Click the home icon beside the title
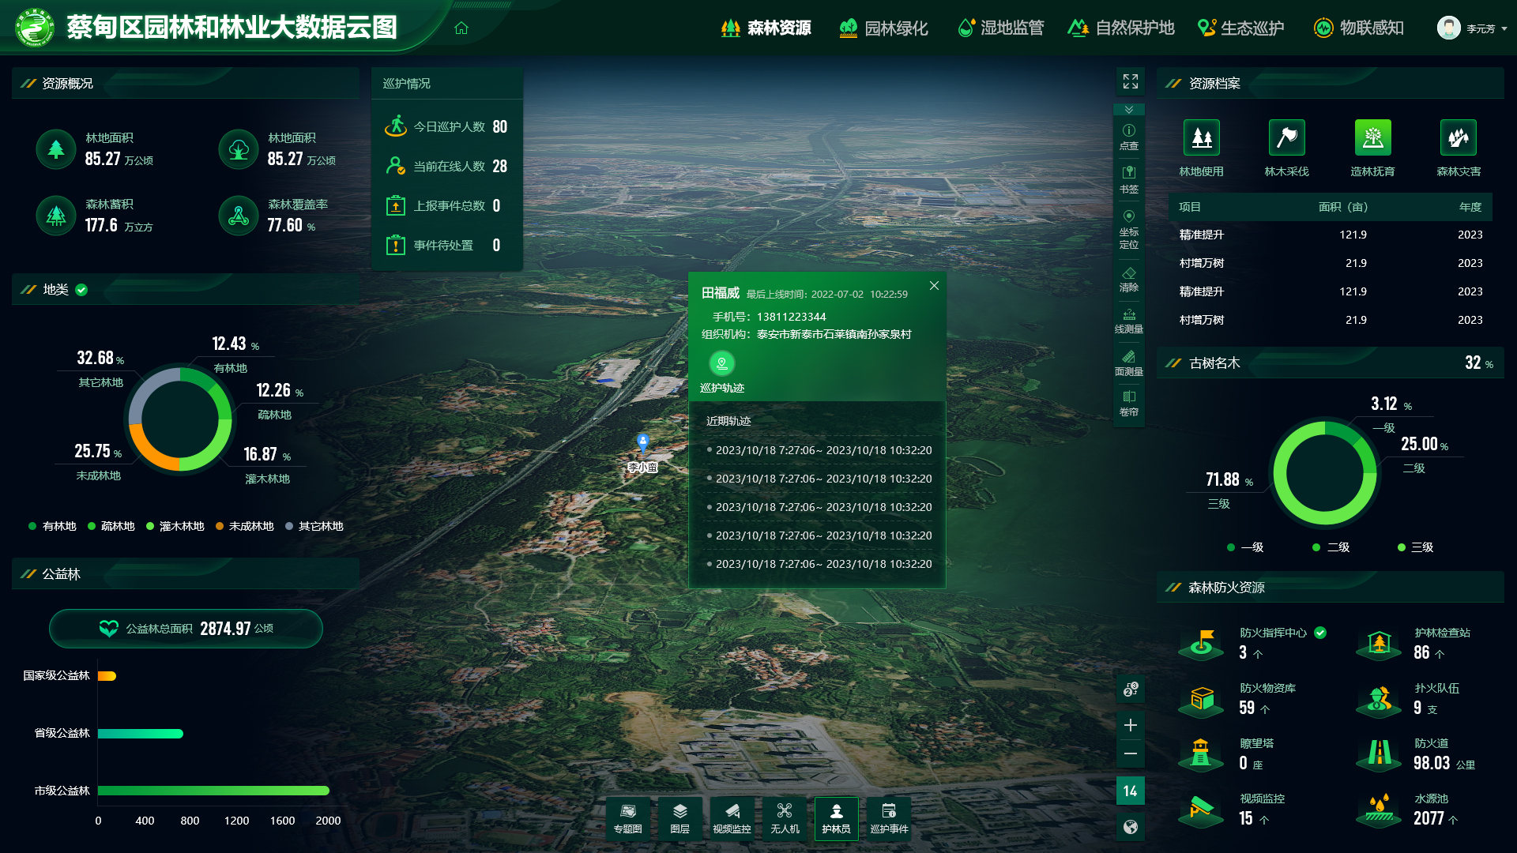The height and width of the screenshot is (853, 1517). (461, 28)
